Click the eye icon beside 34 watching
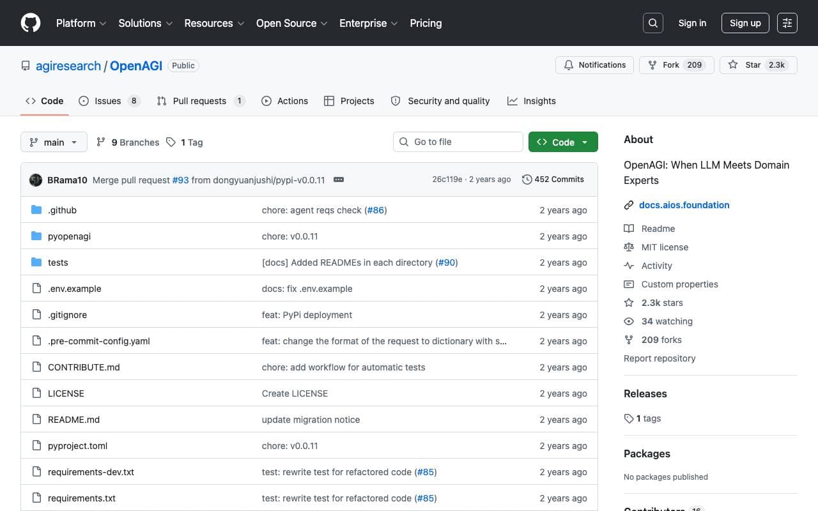 629,321
